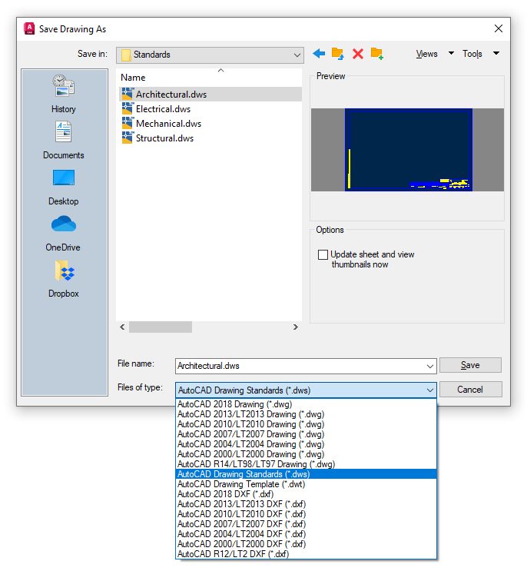Open the Dropbox sidebar location
Screen dimensions: 527x571
(64, 279)
